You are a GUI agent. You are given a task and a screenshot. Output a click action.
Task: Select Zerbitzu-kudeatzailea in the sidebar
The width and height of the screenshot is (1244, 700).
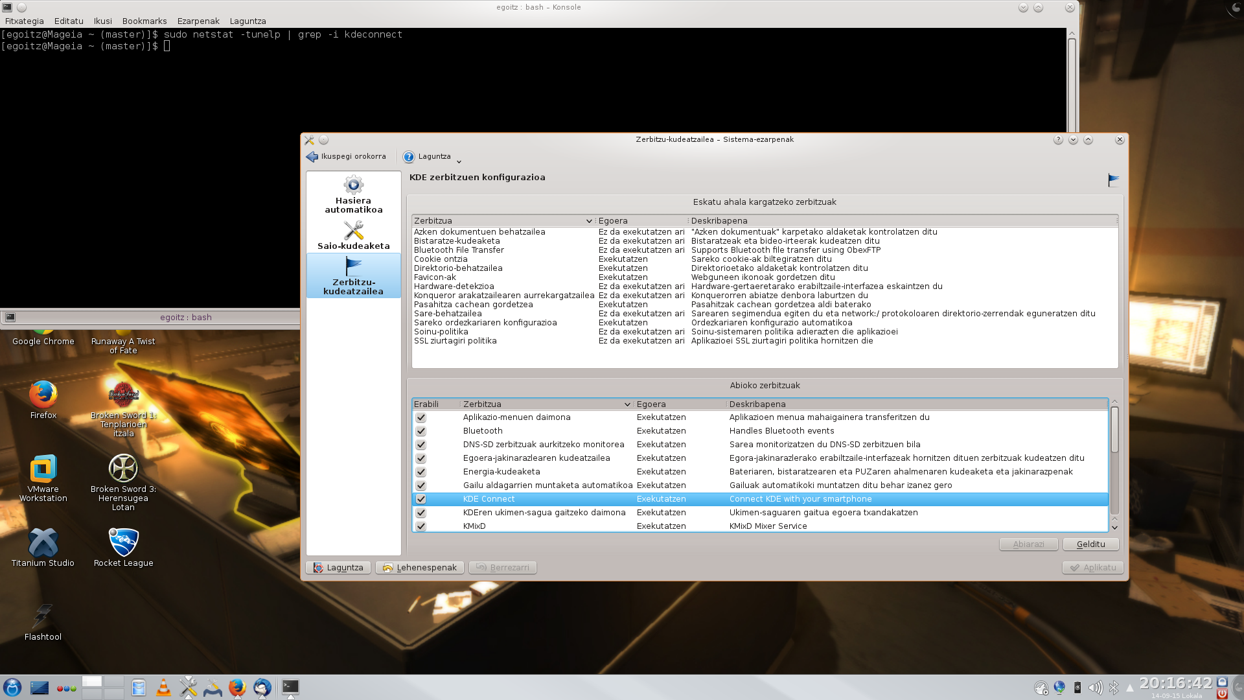[x=353, y=275]
